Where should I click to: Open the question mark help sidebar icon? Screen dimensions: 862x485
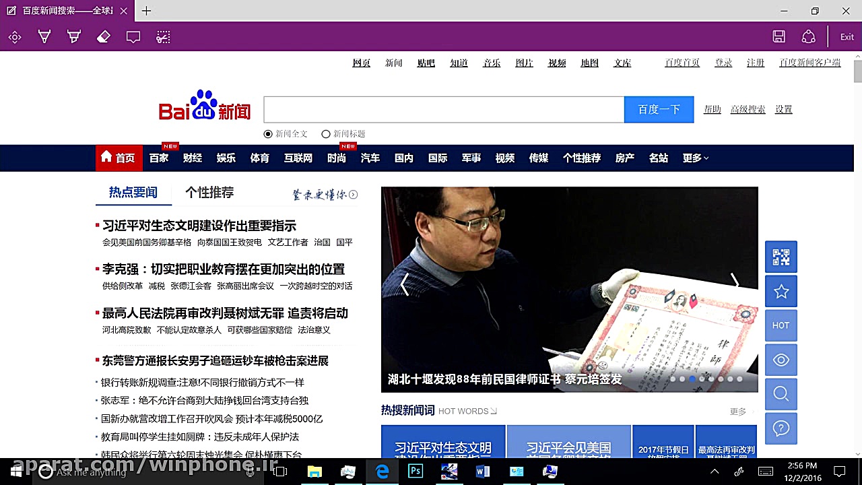pos(781,428)
